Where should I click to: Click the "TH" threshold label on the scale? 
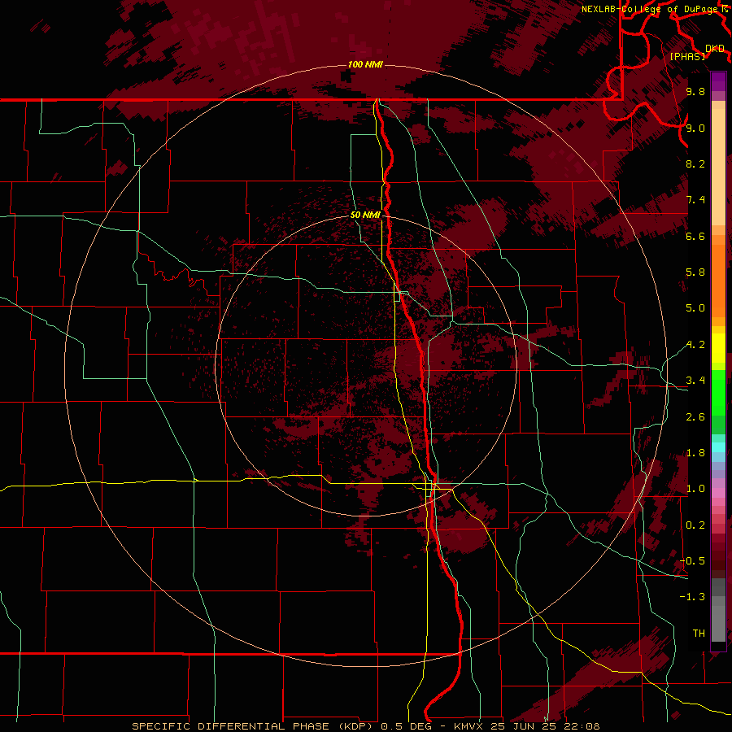(699, 634)
